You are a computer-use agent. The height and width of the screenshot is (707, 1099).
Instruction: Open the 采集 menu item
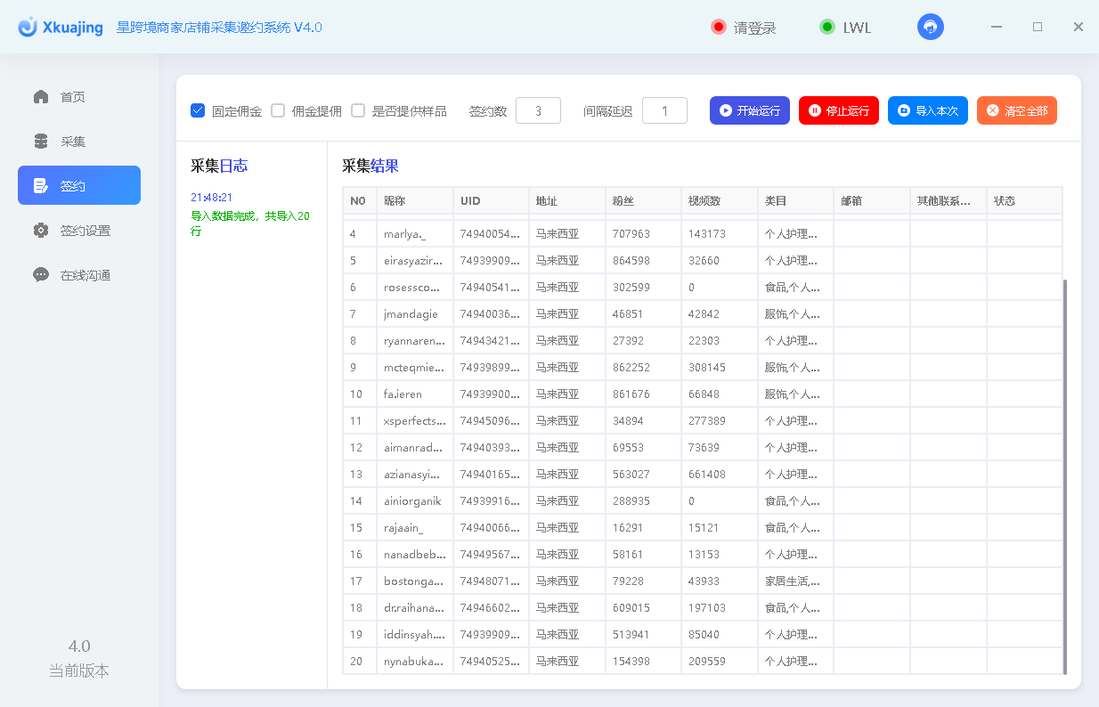pyautogui.click(x=79, y=142)
